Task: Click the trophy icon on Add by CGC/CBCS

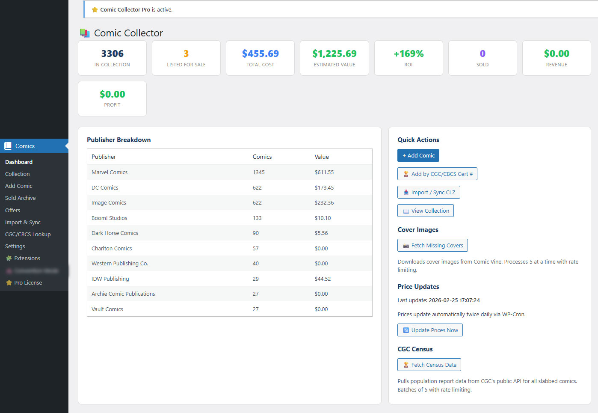Action: pos(406,174)
